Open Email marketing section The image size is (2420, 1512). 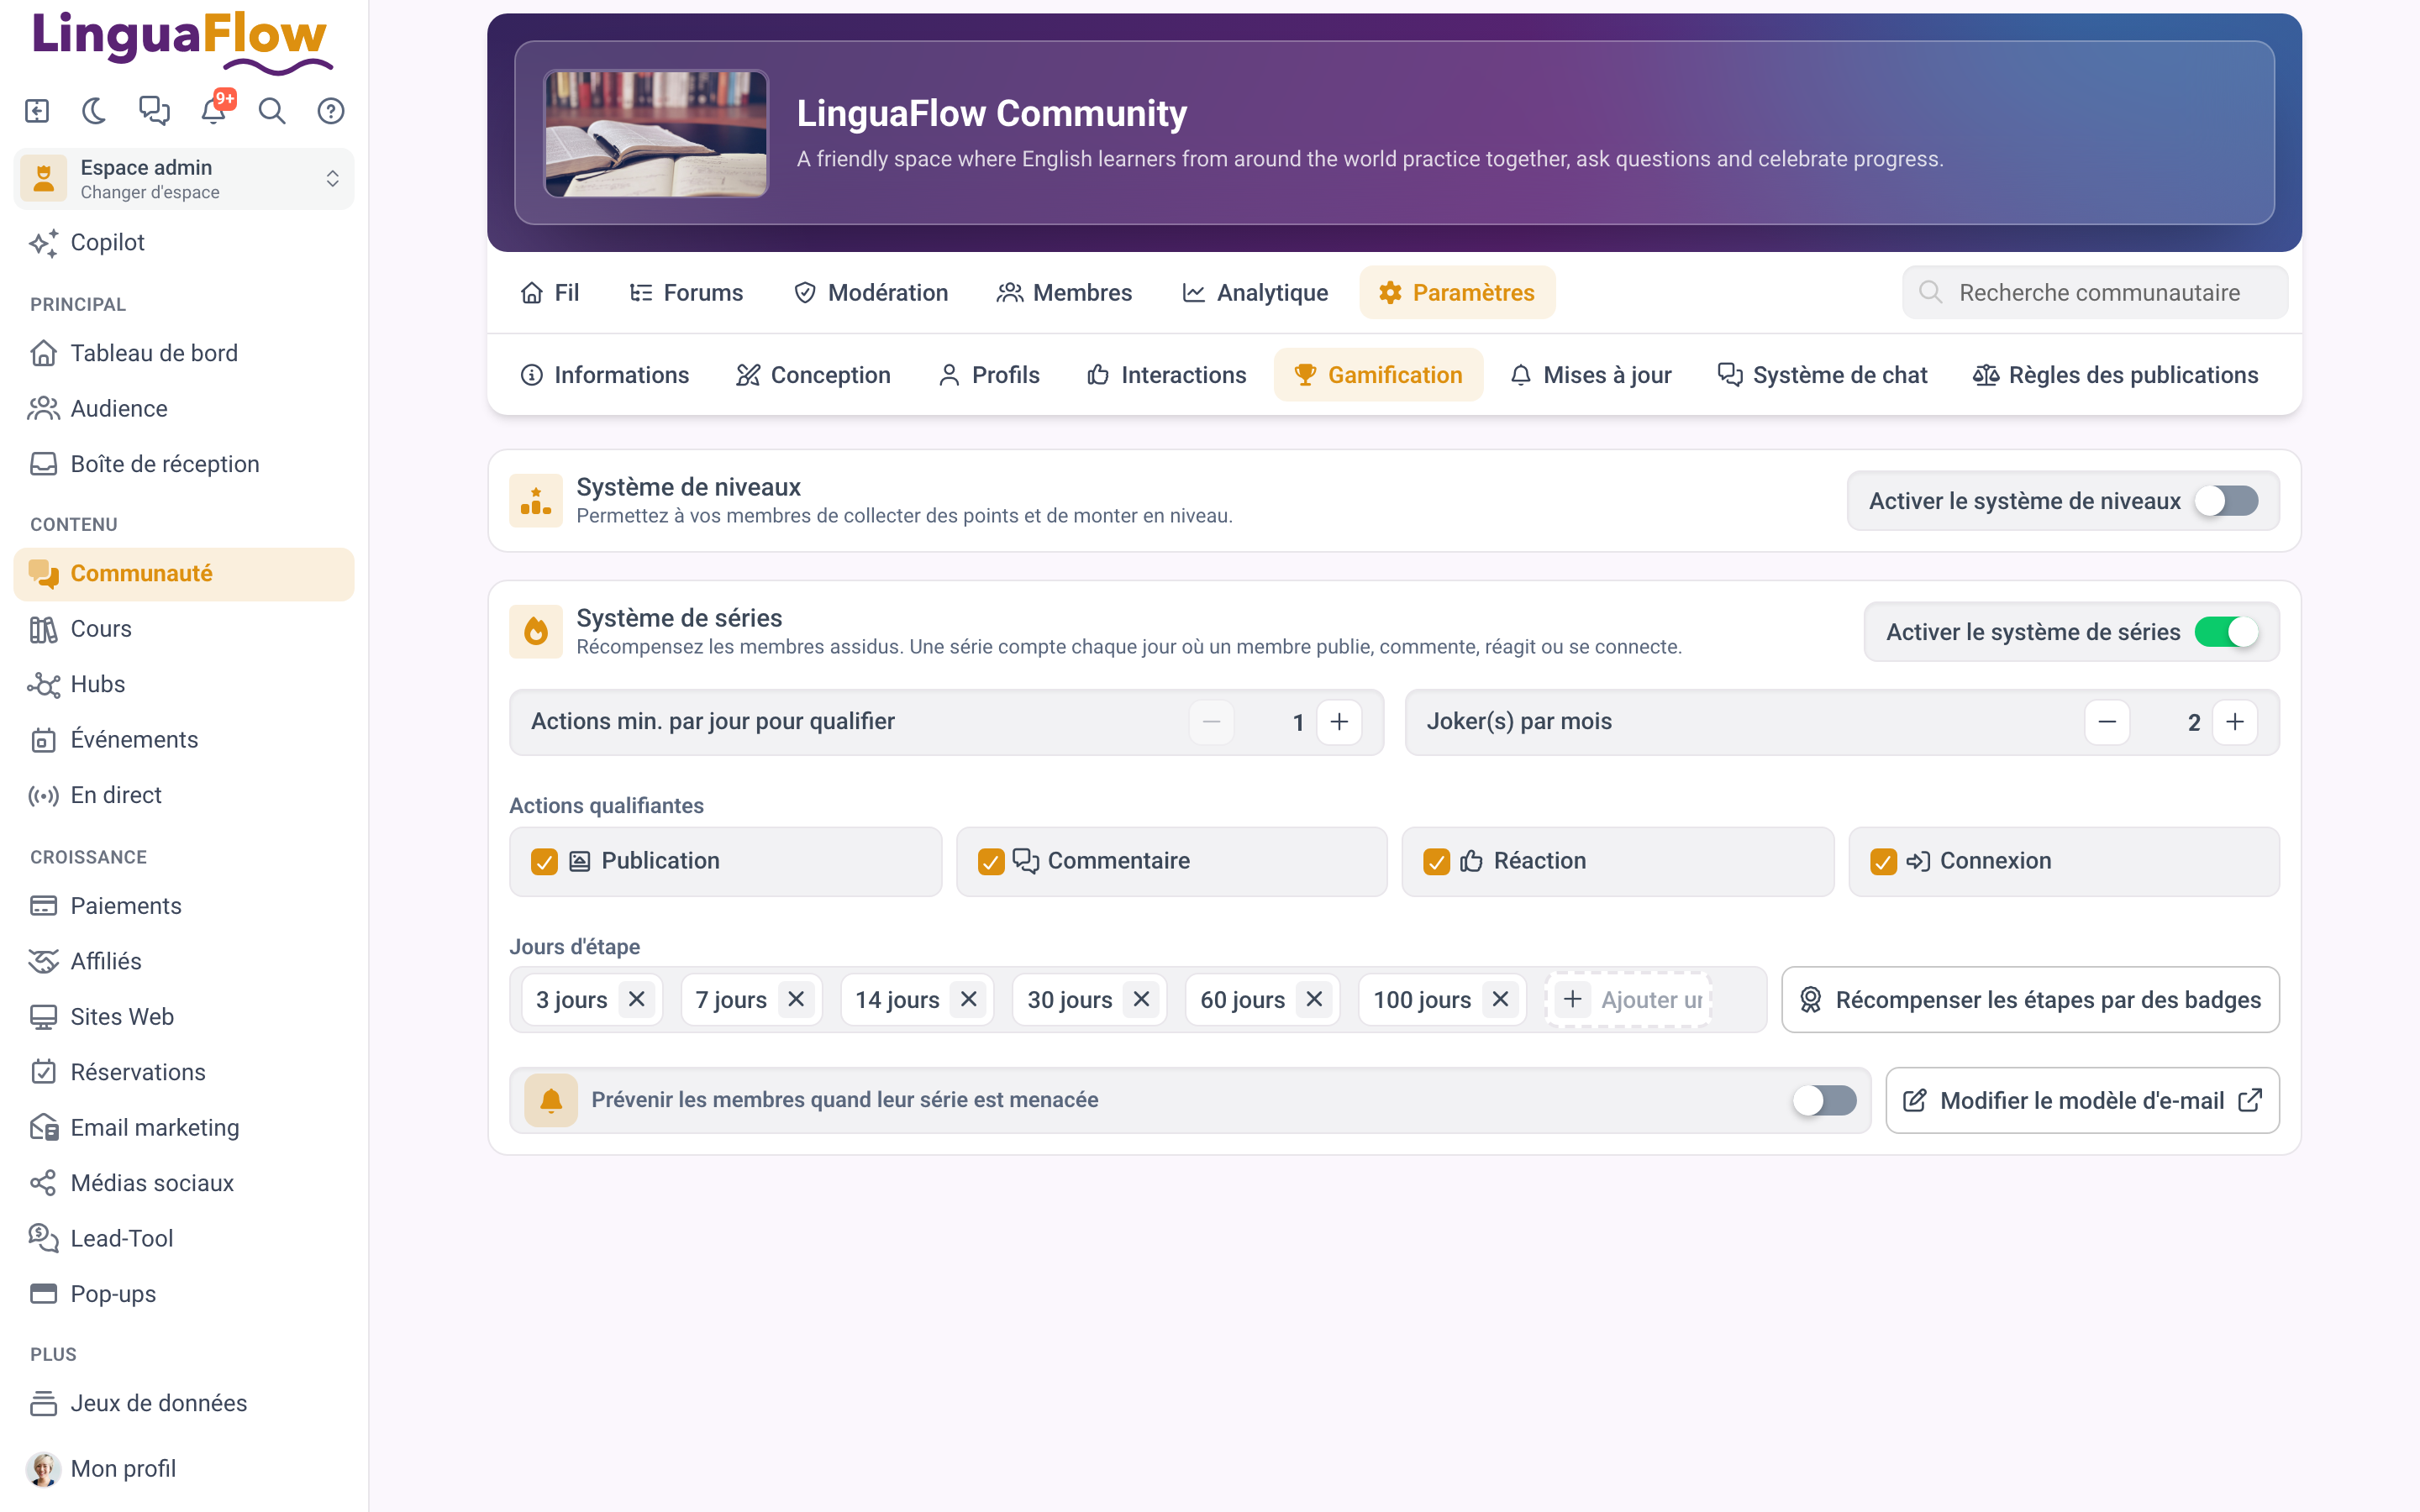coord(184,1128)
